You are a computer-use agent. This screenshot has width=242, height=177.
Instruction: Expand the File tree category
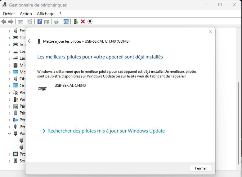[x=9, y=38]
